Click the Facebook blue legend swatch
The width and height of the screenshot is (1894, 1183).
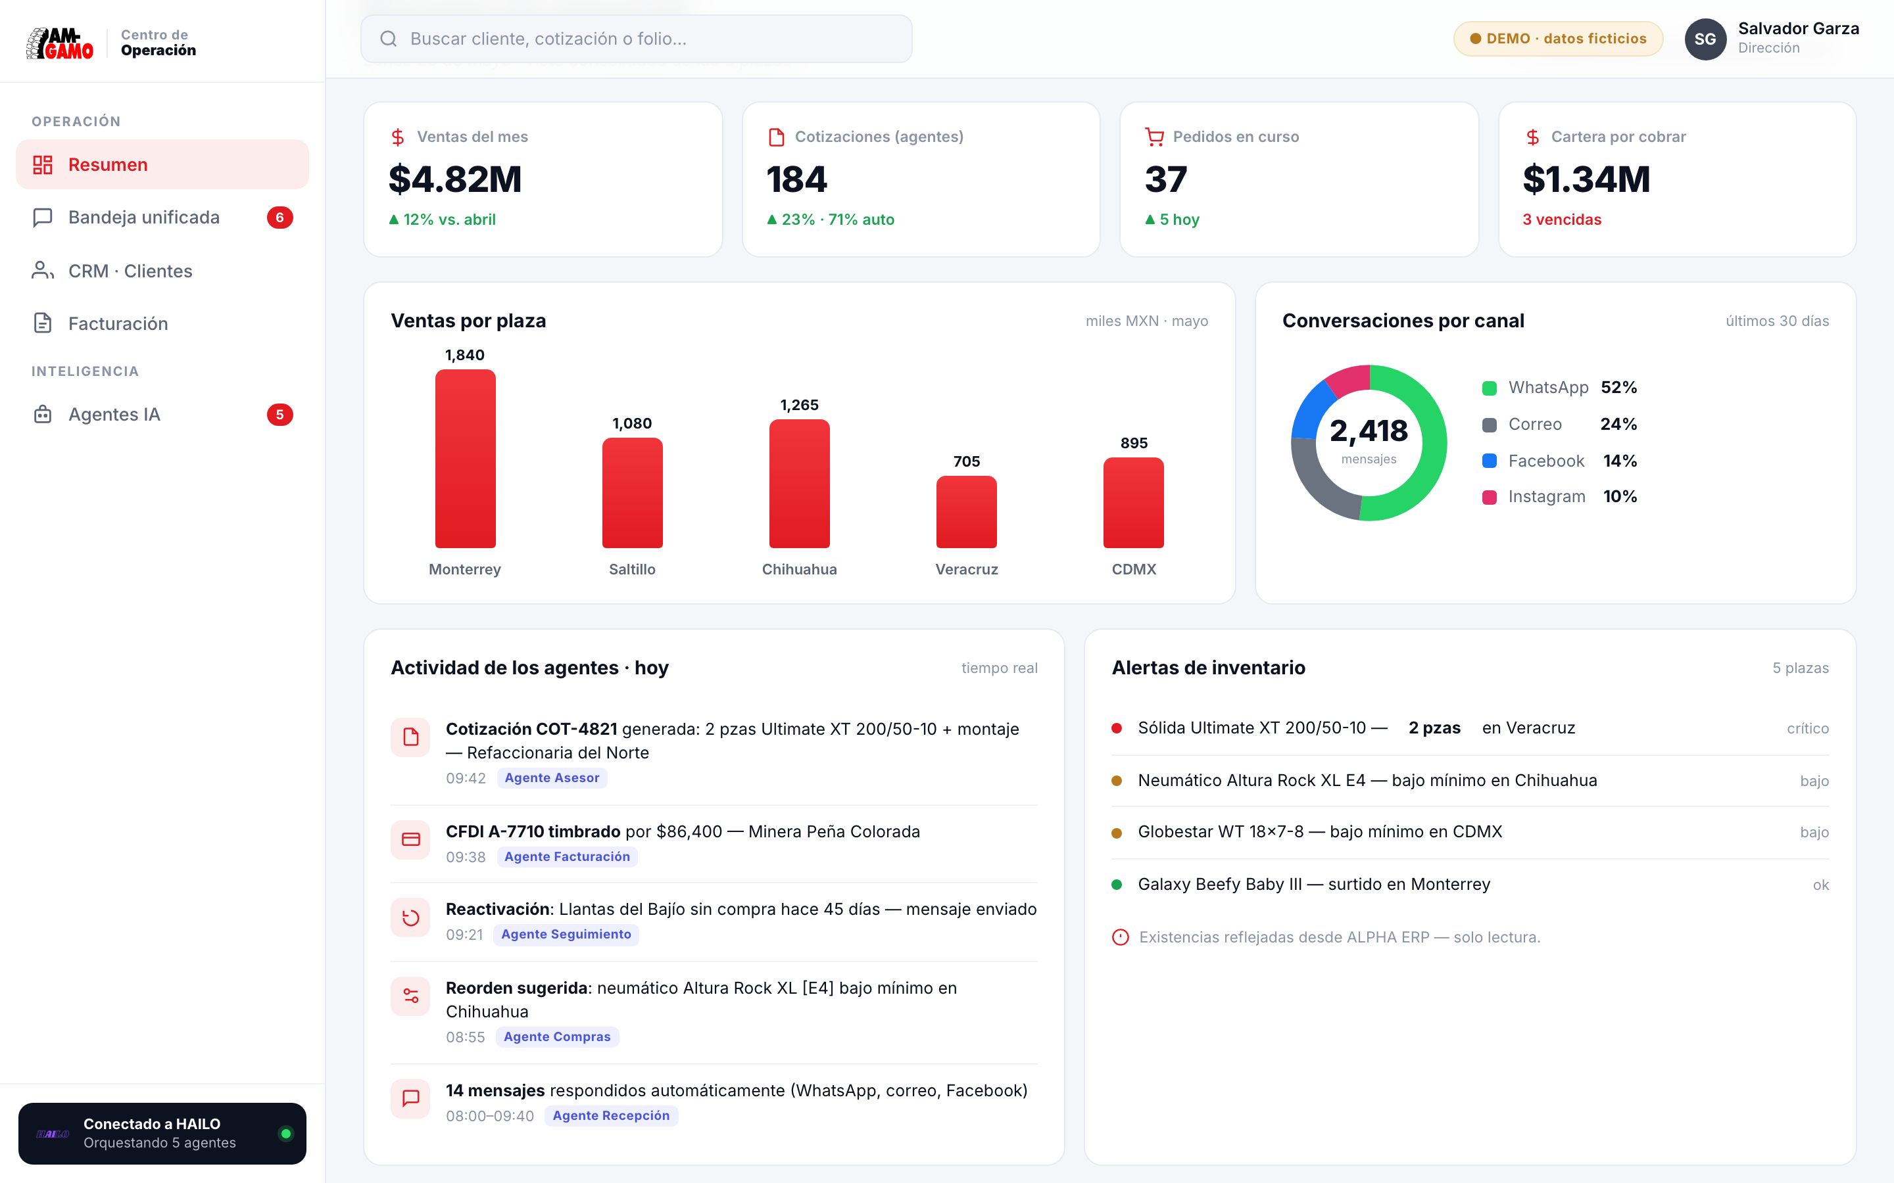[1489, 461]
